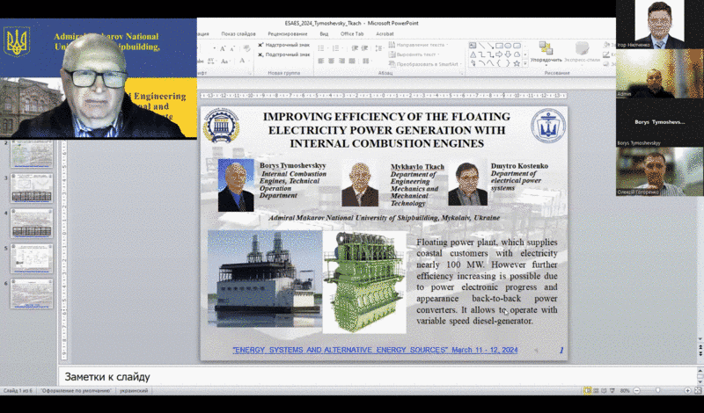This screenshot has height=413, width=704.
Task: Select the curve line shape
Action: 490,62
